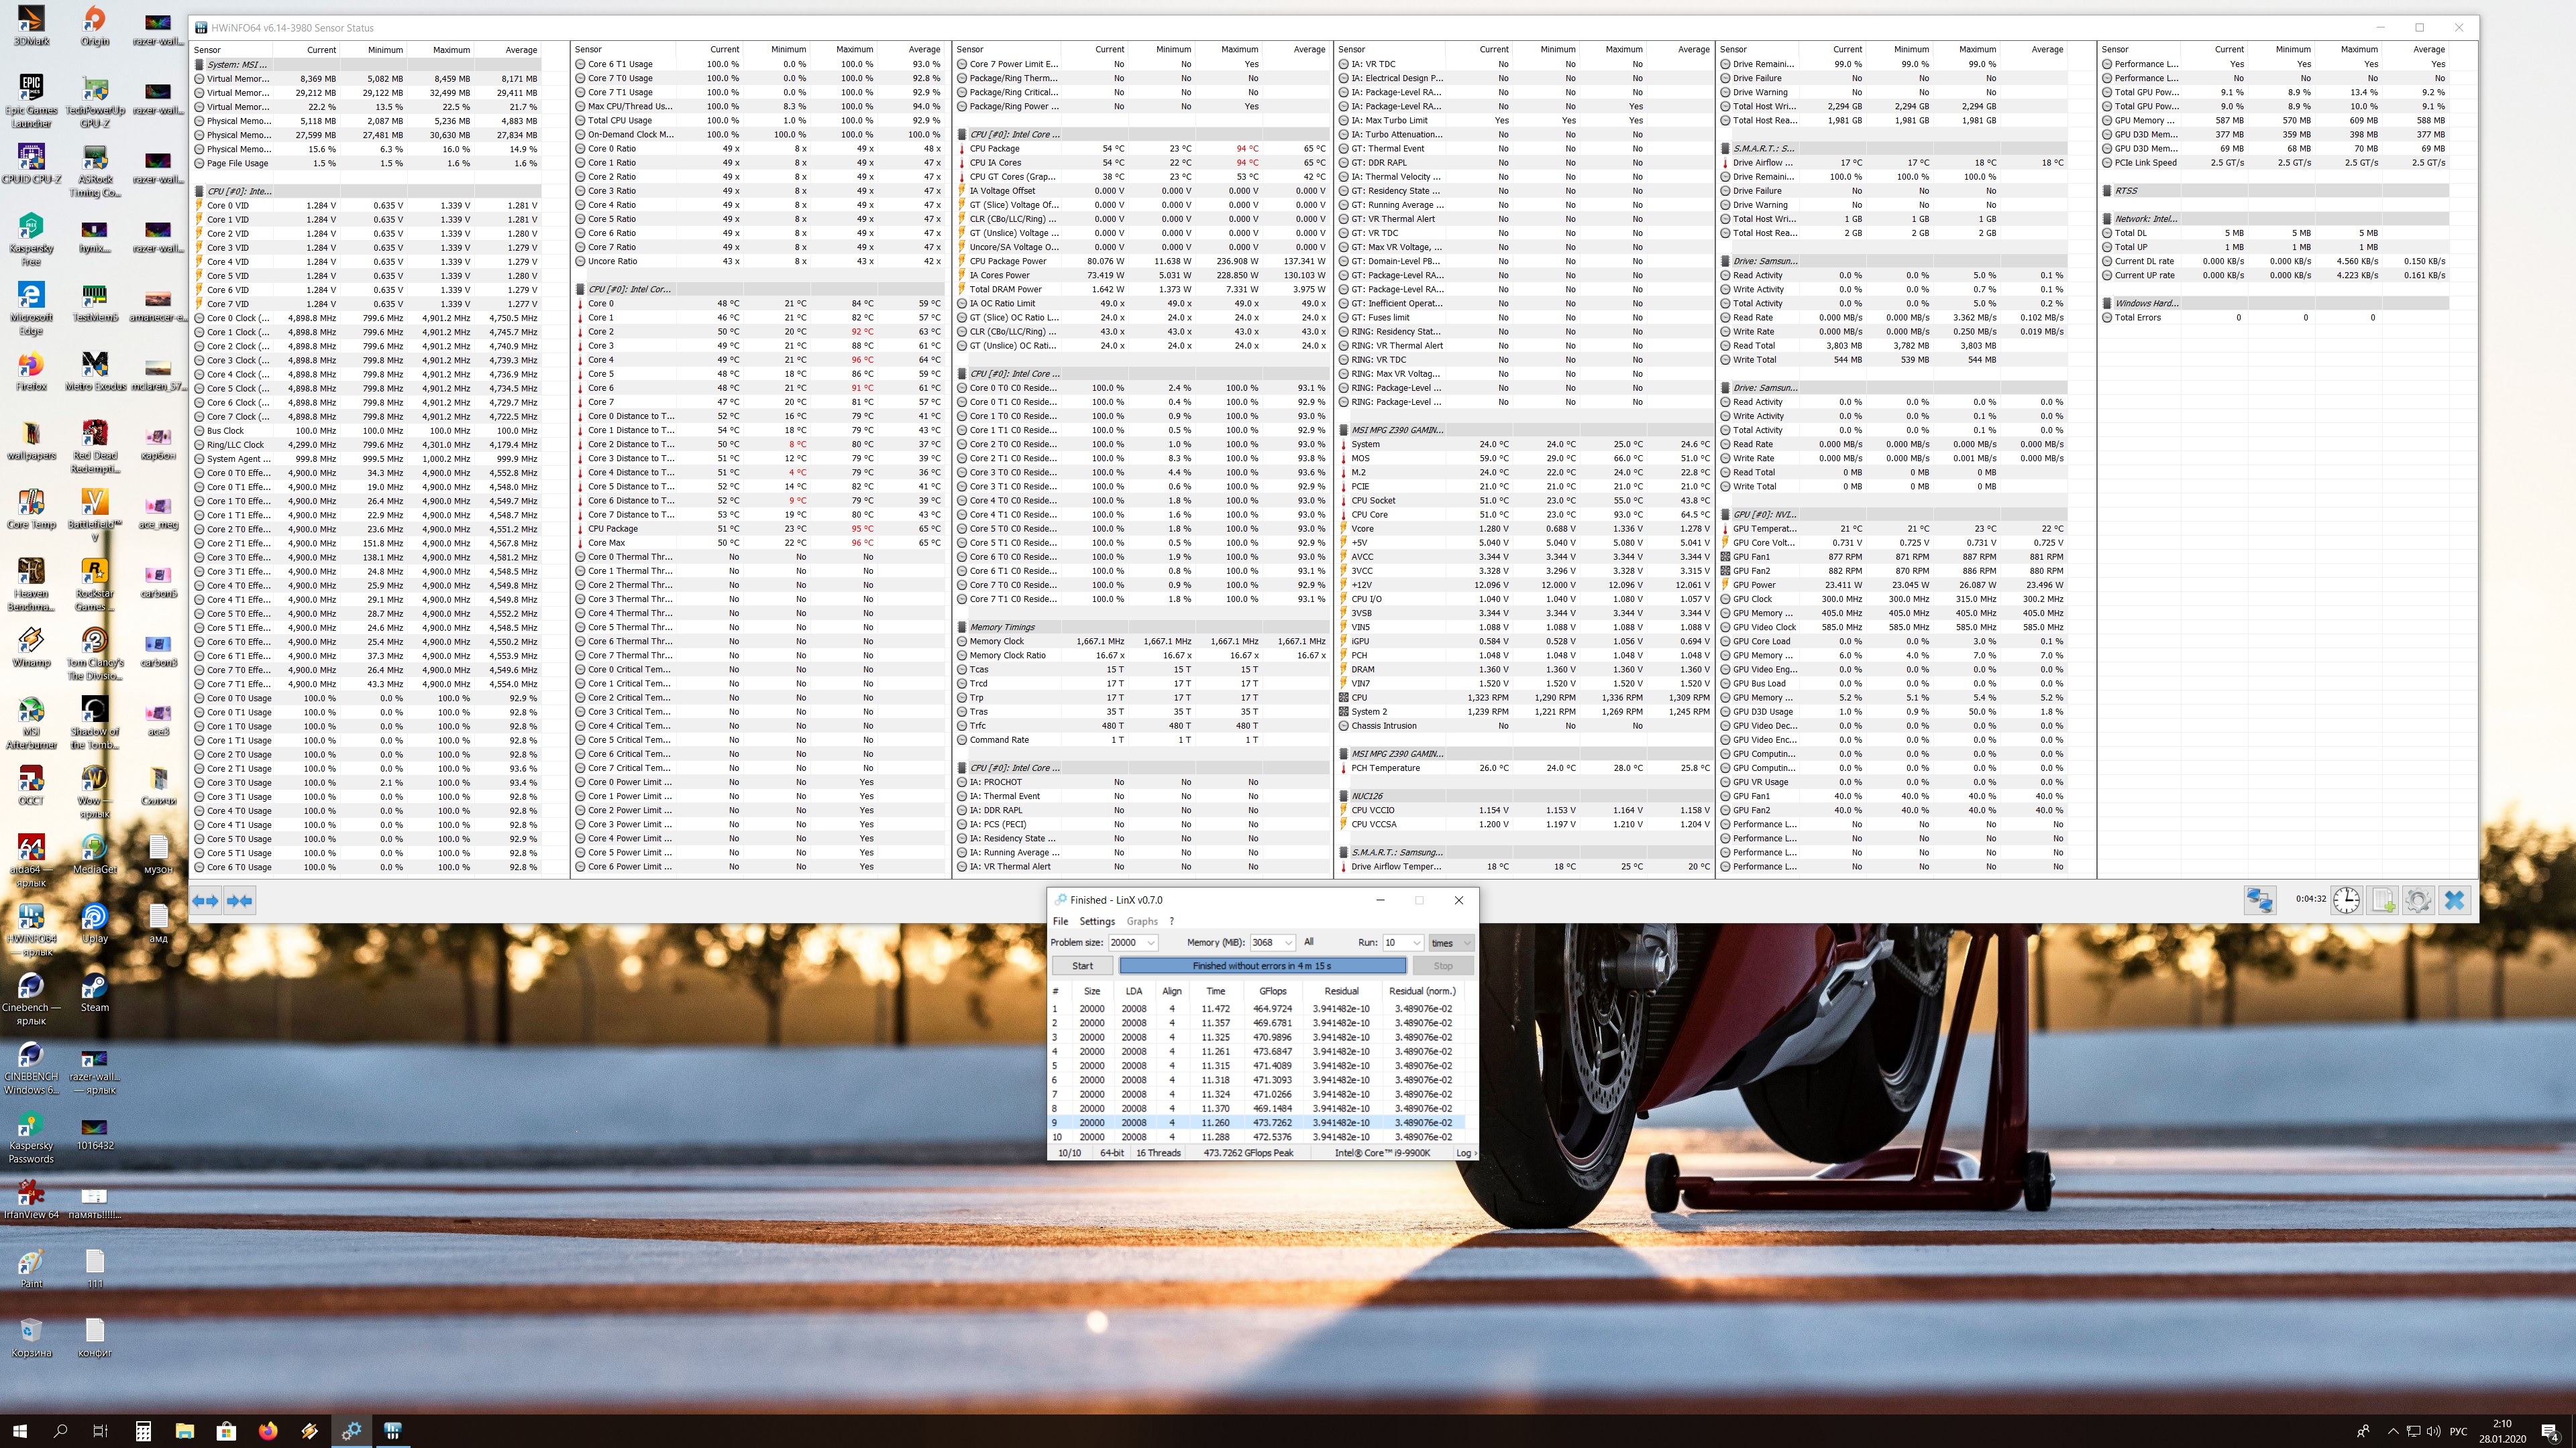2576x1448 pixels.
Task: Open HWiNFO sensor settings via the gear icon
Action: (2418, 900)
